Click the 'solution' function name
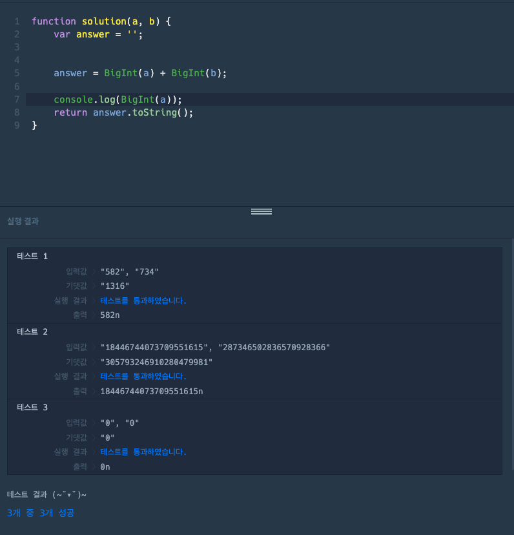514x535 pixels. coord(104,21)
